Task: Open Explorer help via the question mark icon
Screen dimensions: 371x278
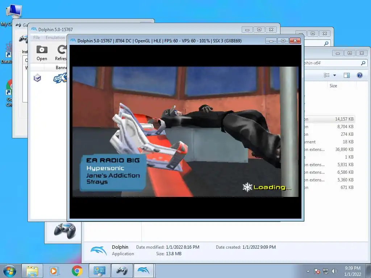Action: [360, 75]
